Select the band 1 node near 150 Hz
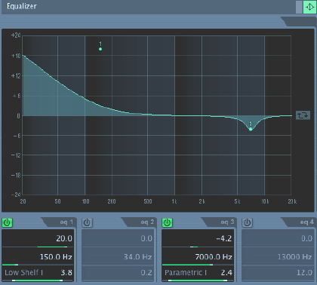The height and width of the screenshot is (285, 317). pyautogui.click(x=100, y=49)
